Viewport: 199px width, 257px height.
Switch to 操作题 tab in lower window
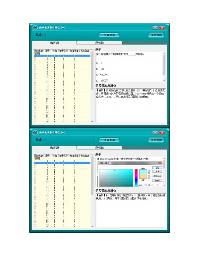pos(99,148)
